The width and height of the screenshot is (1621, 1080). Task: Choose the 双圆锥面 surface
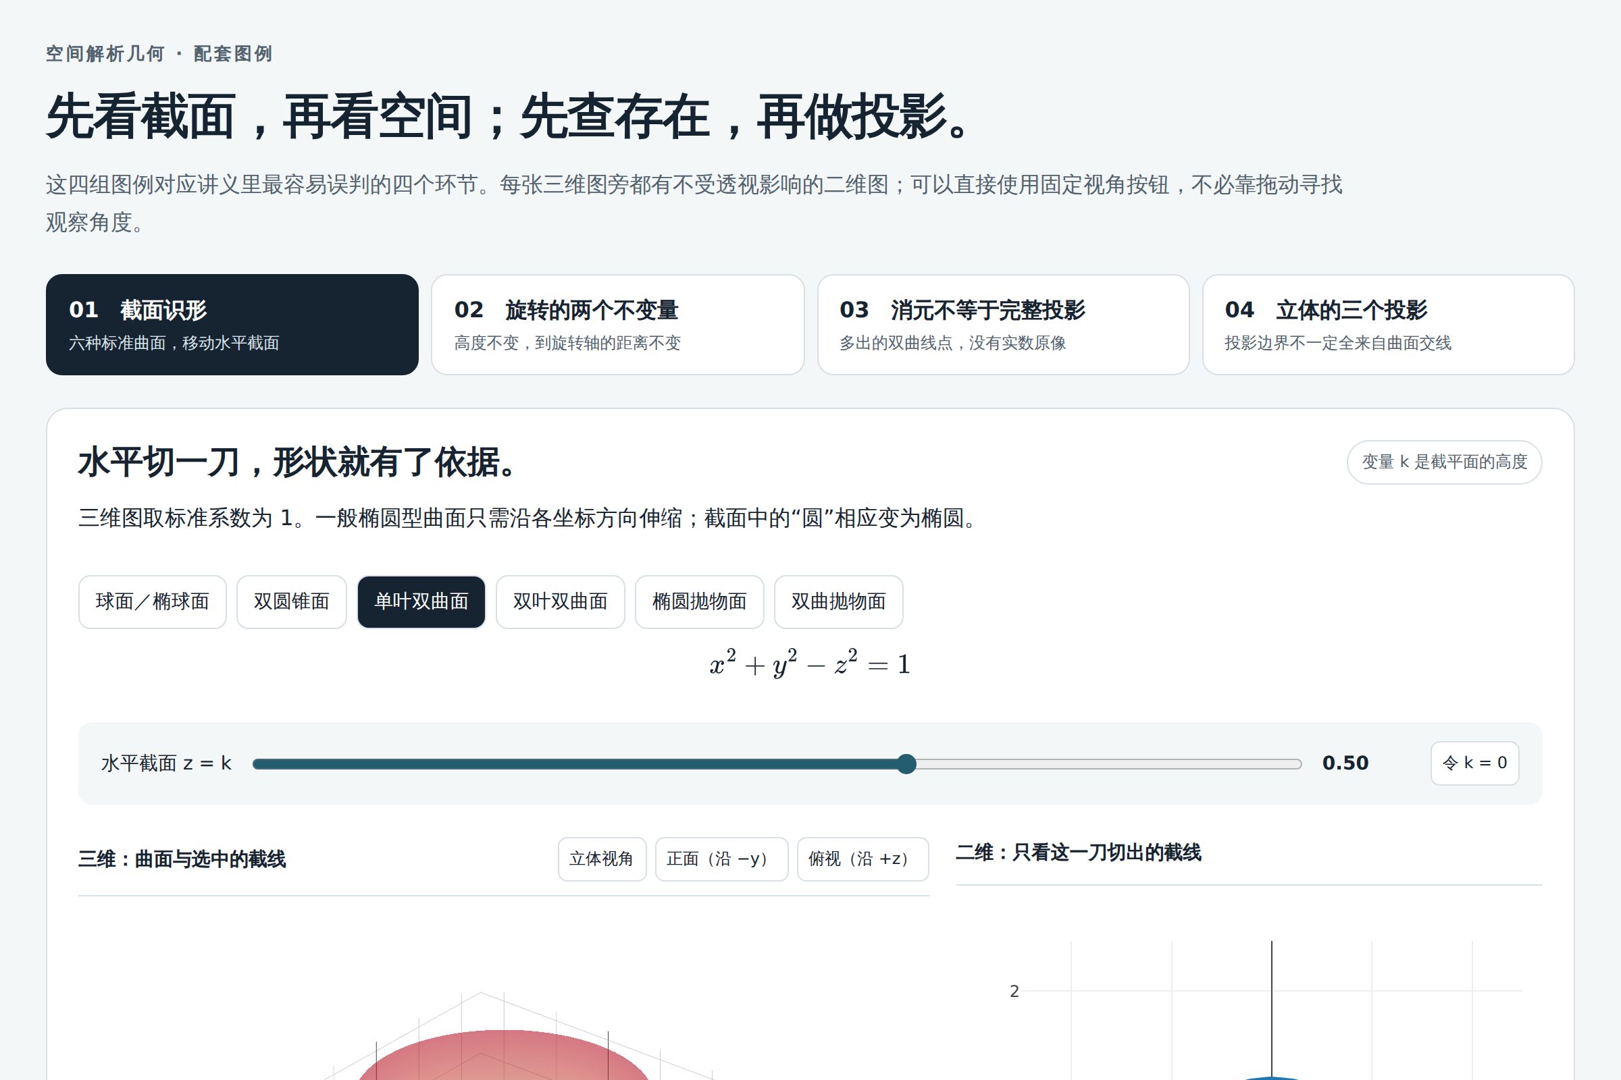click(292, 602)
